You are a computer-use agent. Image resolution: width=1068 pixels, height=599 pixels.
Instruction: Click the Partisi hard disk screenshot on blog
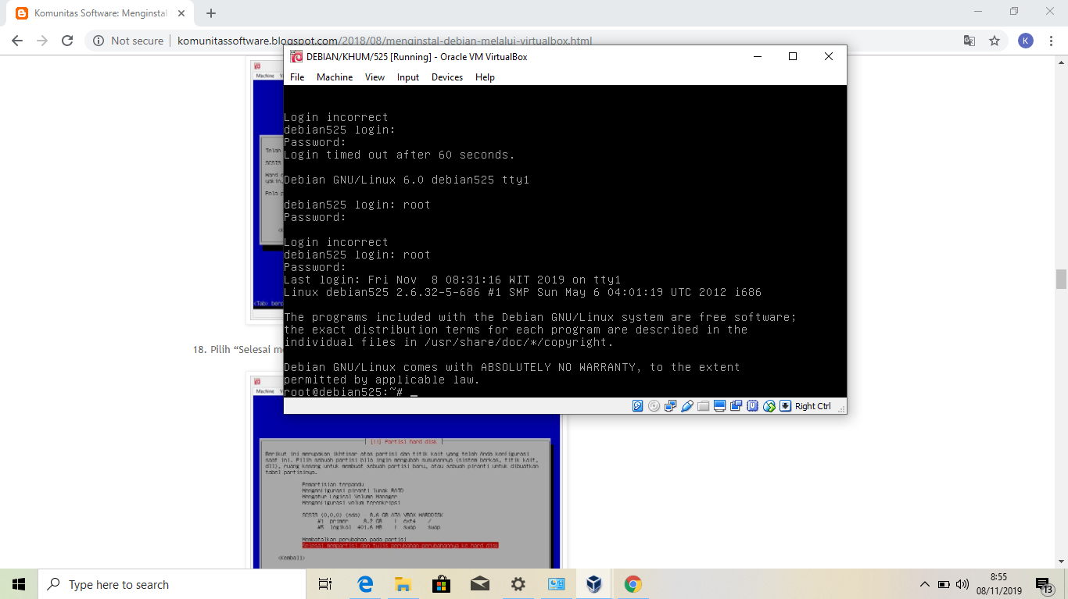pyautogui.click(x=406, y=472)
